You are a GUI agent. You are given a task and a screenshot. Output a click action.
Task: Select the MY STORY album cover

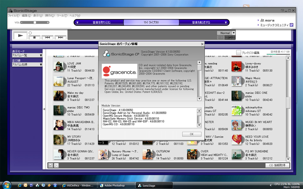tap(58, 140)
